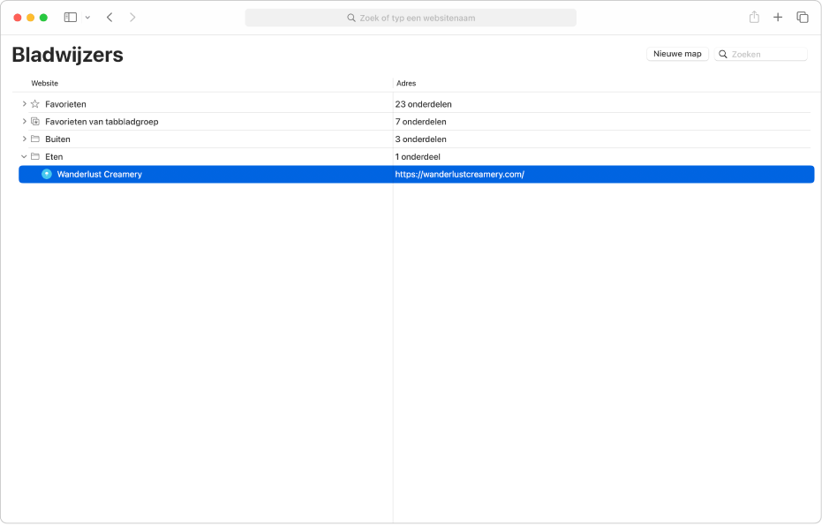822x526 pixels.
Task: Click the Eten folder icon
Action: pyautogui.click(x=35, y=156)
